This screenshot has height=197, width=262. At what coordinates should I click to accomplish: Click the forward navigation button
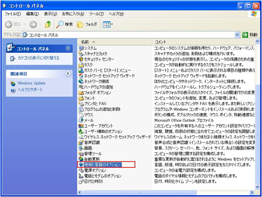33,25
